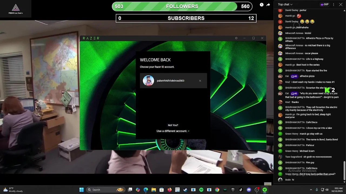The image size is (346, 194).
Task: Click the volume speaker tray icon
Action: tap(327, 190)
